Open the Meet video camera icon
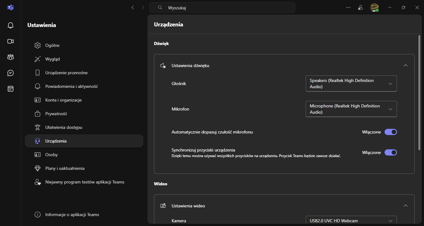The image size is (424, 226). (11, 41)
